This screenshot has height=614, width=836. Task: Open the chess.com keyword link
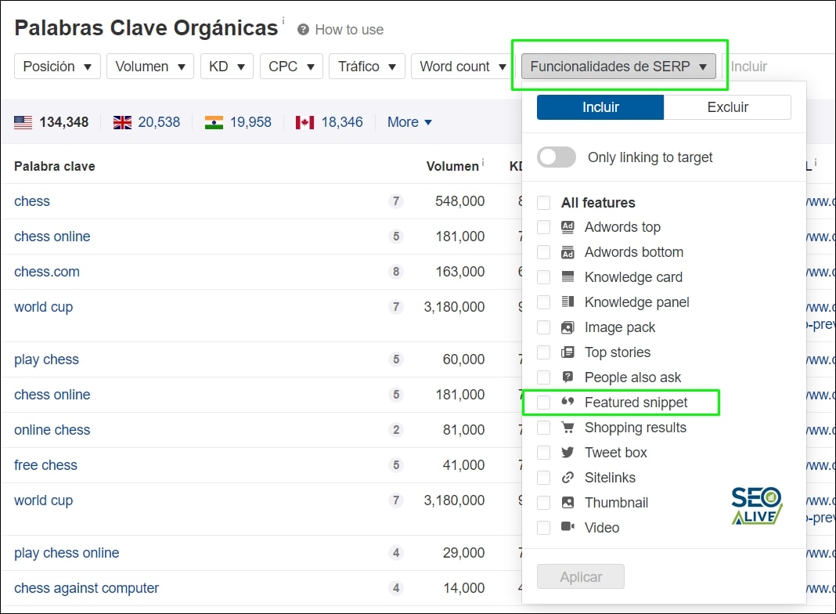[x=46, y=272]
